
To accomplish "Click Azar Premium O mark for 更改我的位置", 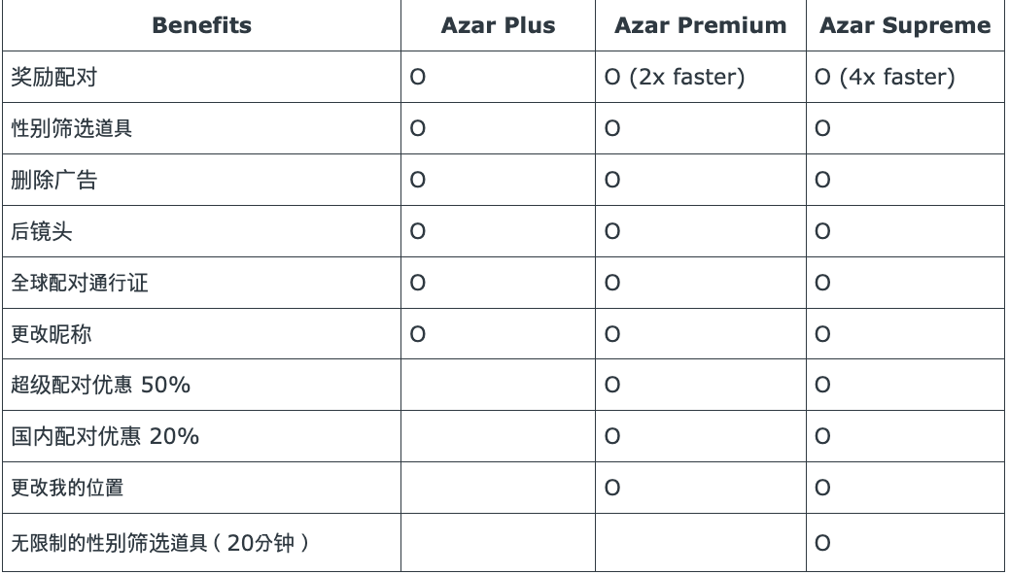I will click(611, 489).
